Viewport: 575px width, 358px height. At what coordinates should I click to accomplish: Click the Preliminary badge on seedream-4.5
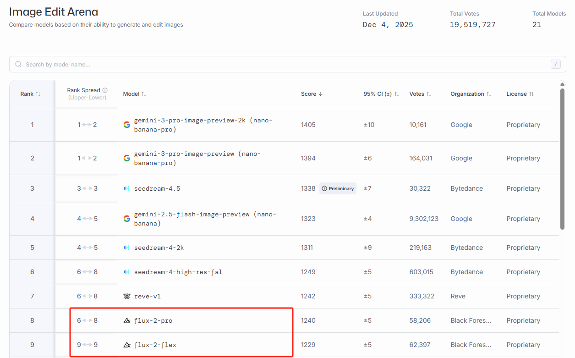point(338,188)
